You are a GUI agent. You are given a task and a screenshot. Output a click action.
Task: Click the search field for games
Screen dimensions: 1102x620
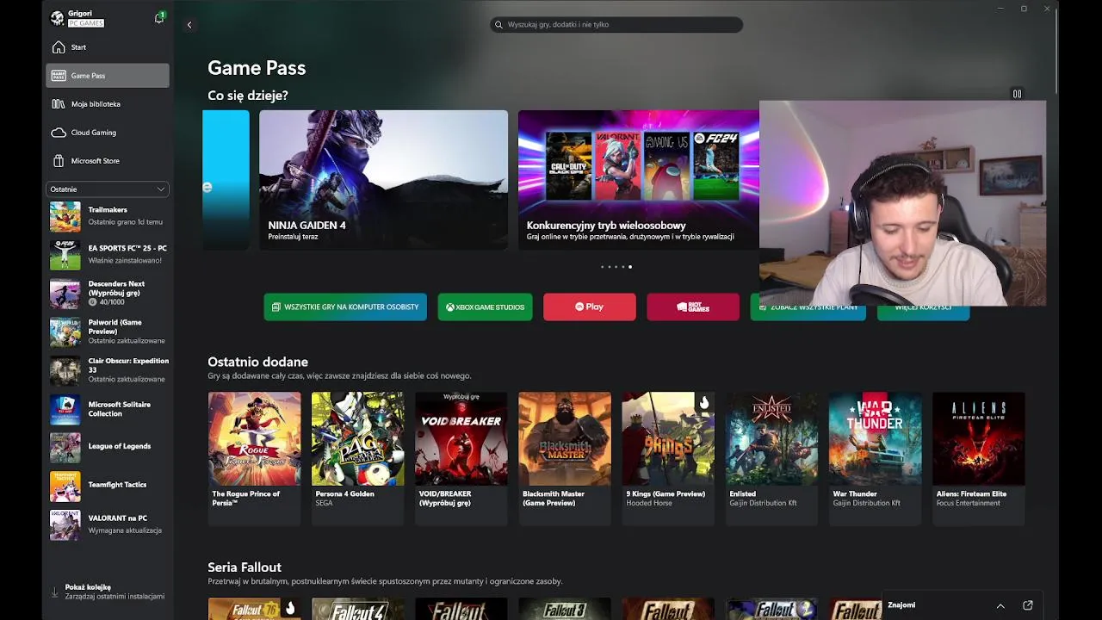coord(616,25)
